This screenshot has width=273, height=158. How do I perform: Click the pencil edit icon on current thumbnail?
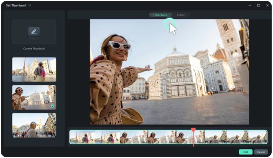pos(34,32)
